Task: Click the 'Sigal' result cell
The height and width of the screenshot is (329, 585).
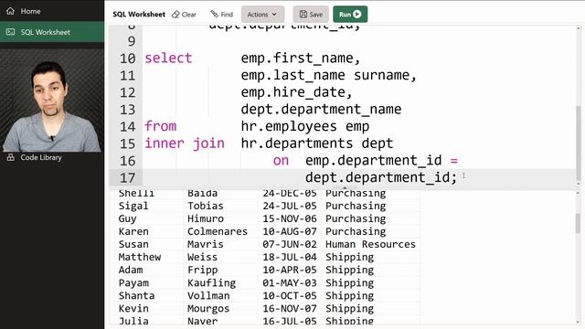Action: pyautogui.click(x=133, y=206)
